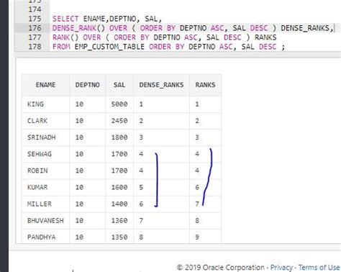Image resolution: width=341 pixels, height=272 pixels.
Task: Select the MILLER name cell
Action: tap(40, 204)
